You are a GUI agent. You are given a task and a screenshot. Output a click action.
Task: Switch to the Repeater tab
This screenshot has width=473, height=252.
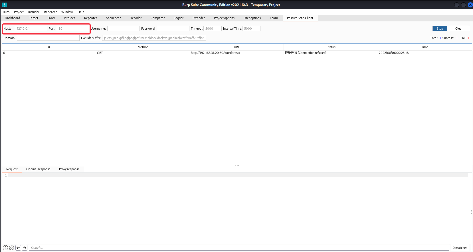tap(90, 18)
